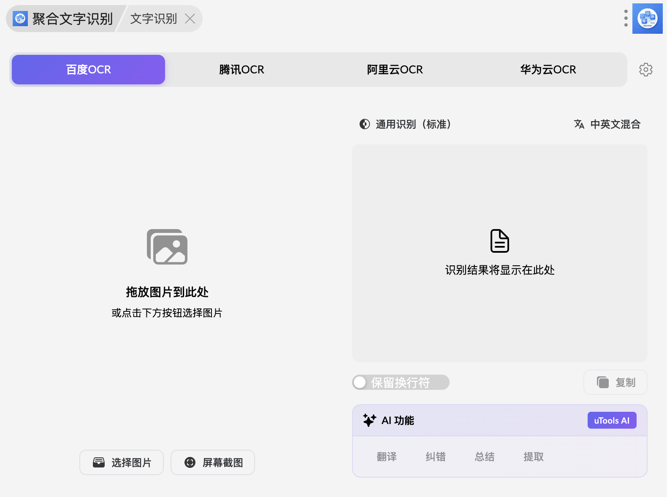Viewport: 667px width, 497px height.
Task: Click the 聚合文字识别 app logo icon
Action: [x=20, y=19]
